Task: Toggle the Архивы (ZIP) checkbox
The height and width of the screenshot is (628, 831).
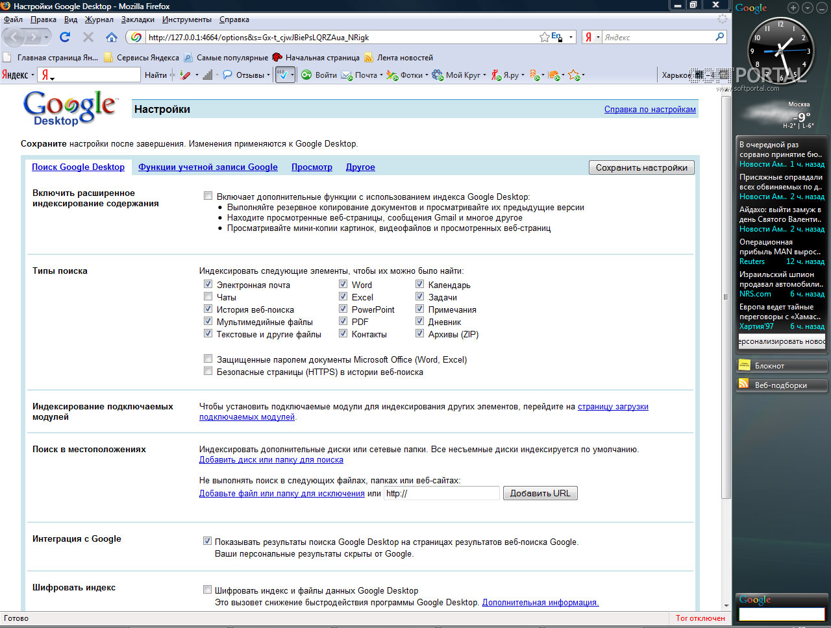Action: (419, 333)
